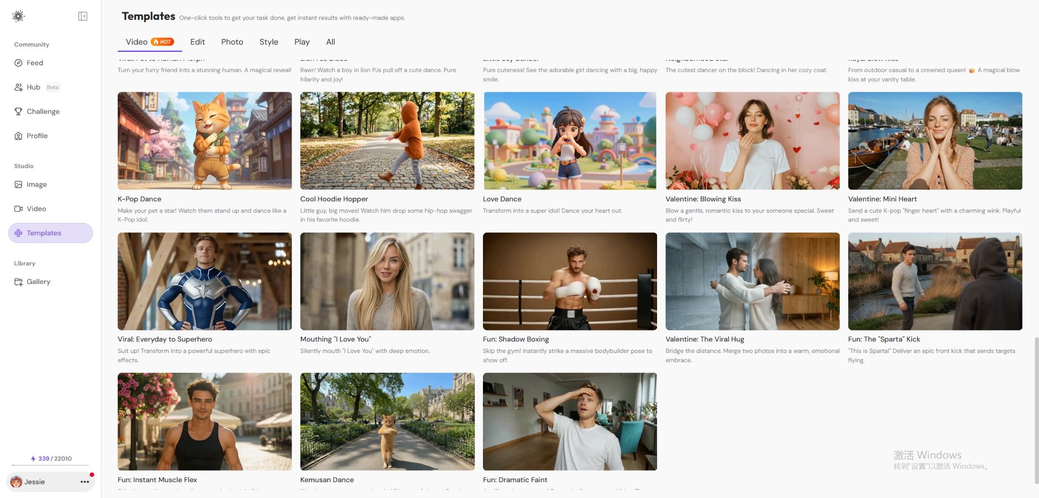Screen dimensions: 1039x498
Task: Open the options menu next to Jessie
Action: coord(85,482)
